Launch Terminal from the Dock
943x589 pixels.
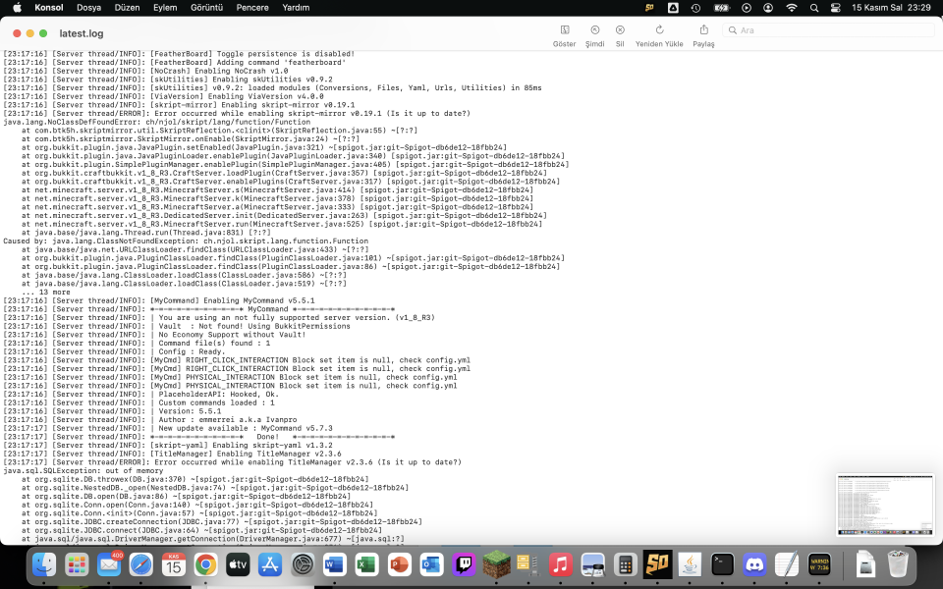[x=722, y=565]
